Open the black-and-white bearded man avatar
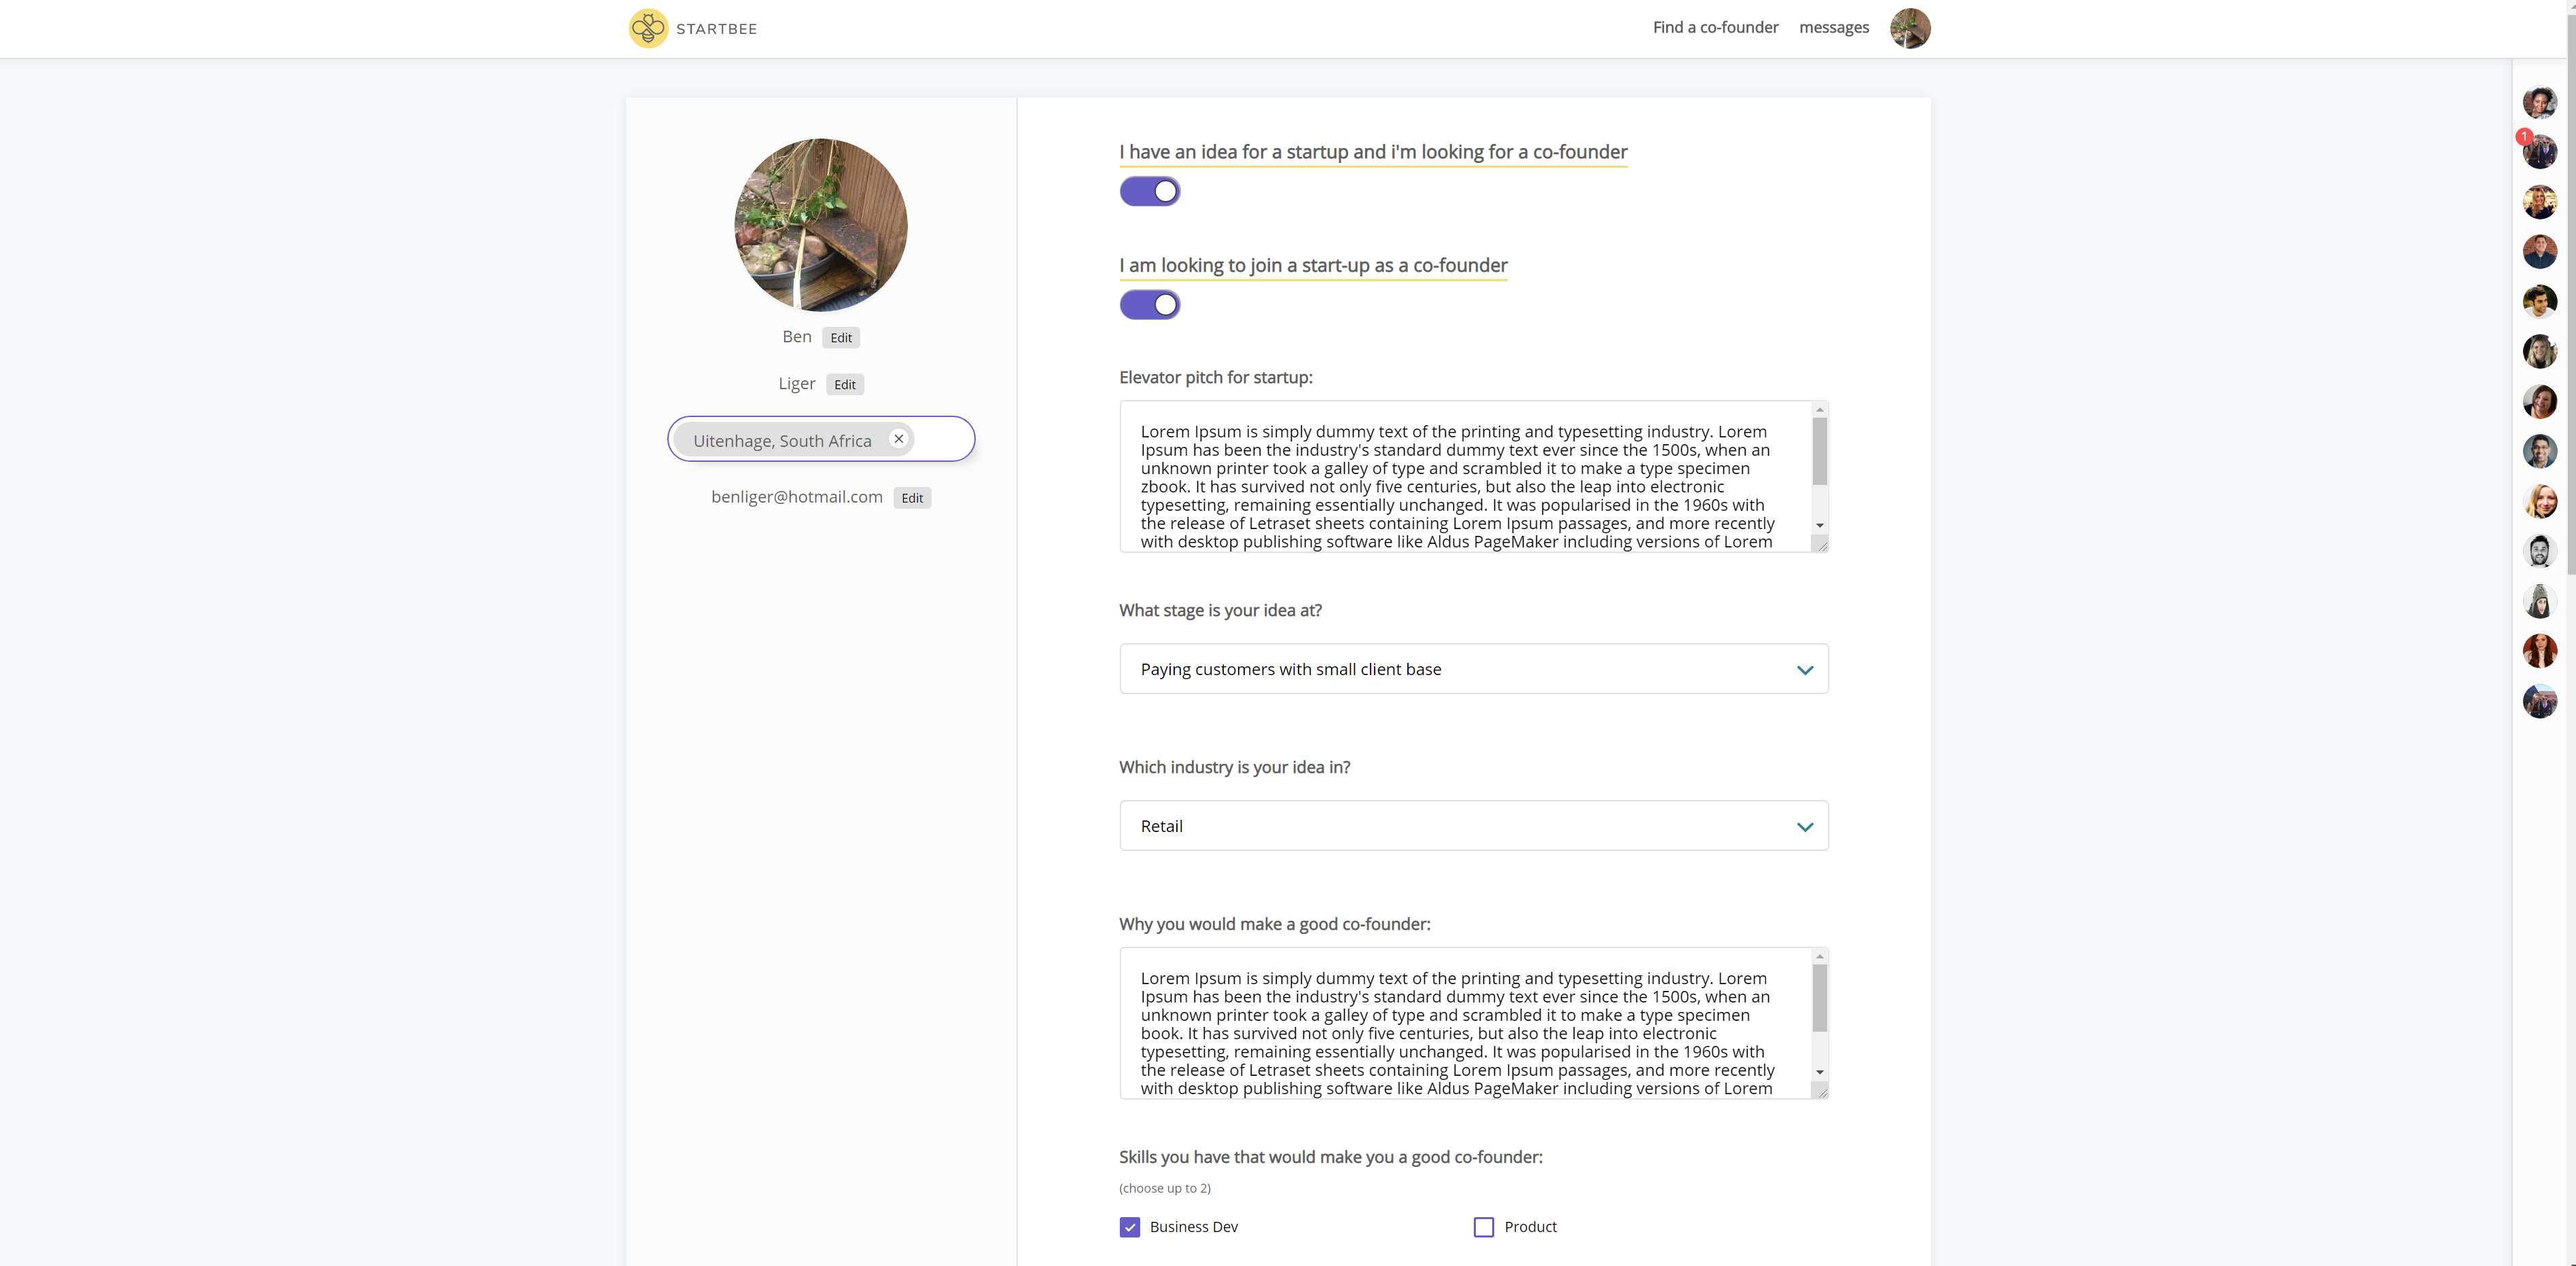The width and height of the screenshot is (2576, 1266). click(2539, 551)
